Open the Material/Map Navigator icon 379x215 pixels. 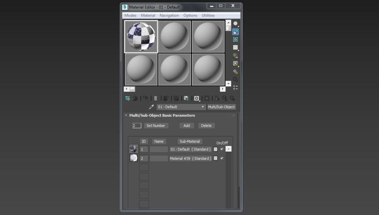click(x=235, y=87)
